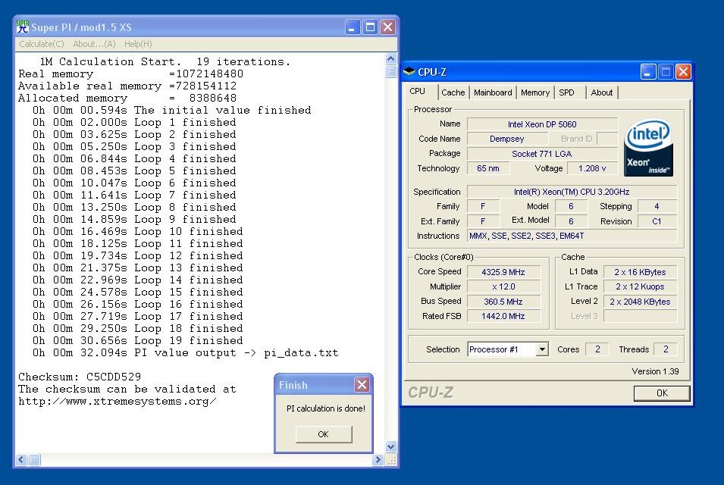Viewport: 724px width, 485px height.
Task: Click the Core Speed value '4325.9 MHz'
Action: point(503,272)
